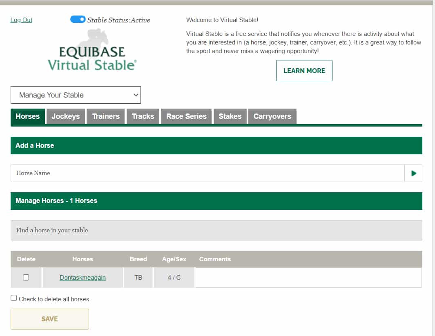This screenshot has width=435, height=336.
Task: Click the Log Out link
Action: [x=21, y=20]
